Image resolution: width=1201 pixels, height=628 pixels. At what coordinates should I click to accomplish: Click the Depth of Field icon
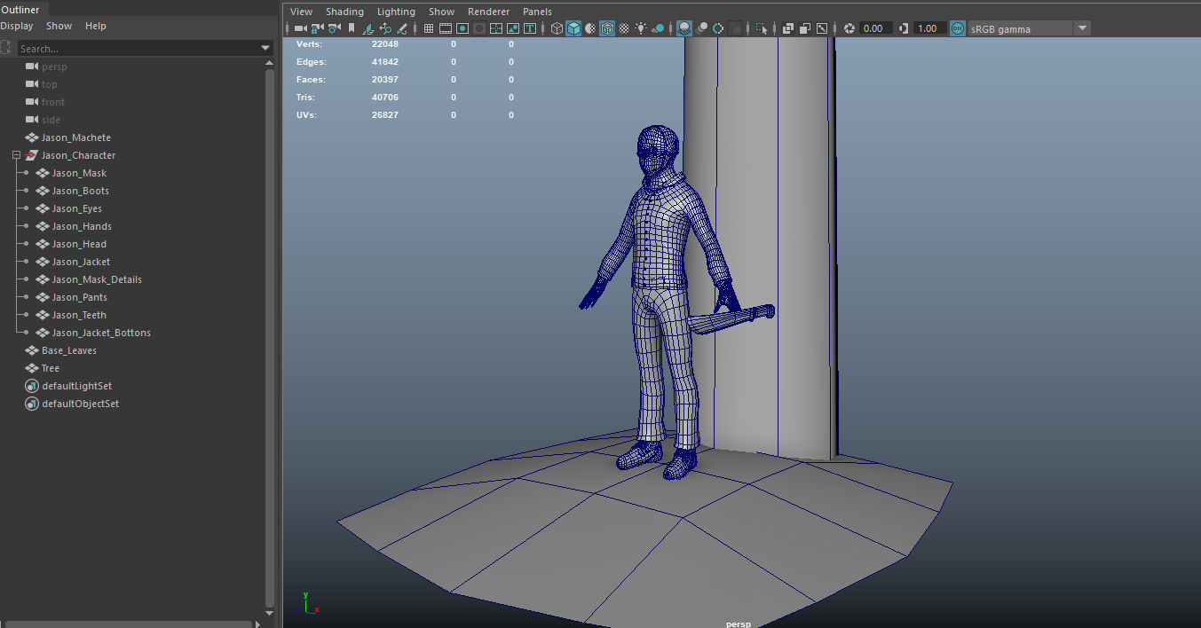click(x=735, y=28)
